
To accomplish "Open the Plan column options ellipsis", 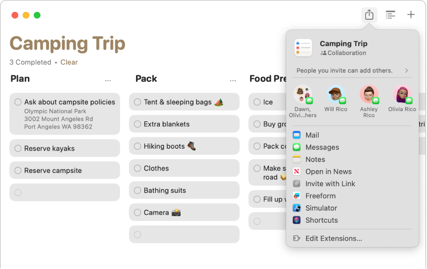I will click(x=108, y=80).
